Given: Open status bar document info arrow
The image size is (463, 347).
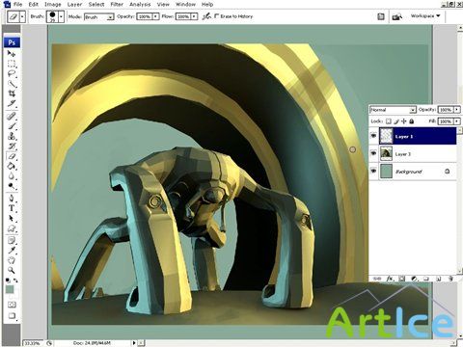Looking at the screenshot, I should point(134,343).
